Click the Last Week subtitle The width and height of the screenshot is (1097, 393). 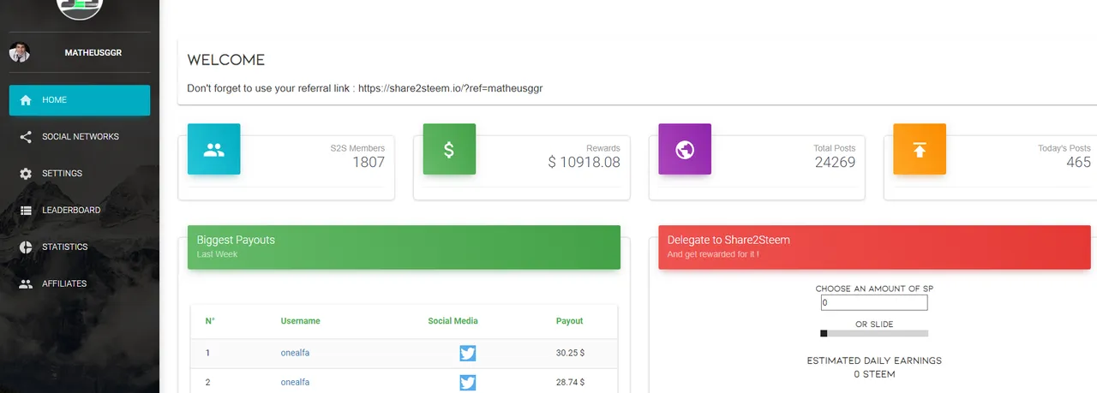[x=217, y=254]
